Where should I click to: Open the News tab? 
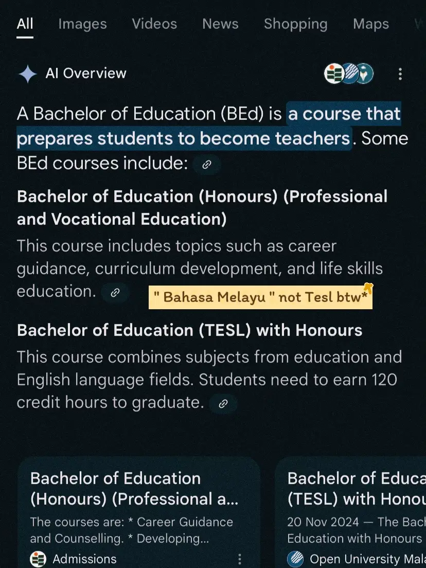coord(220,24)
